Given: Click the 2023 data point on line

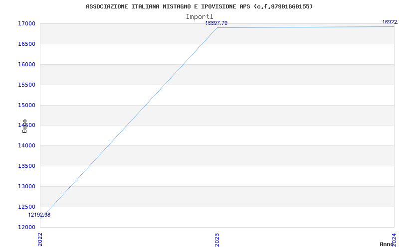Looking at the screenshot, I should [x=217, y=27].
